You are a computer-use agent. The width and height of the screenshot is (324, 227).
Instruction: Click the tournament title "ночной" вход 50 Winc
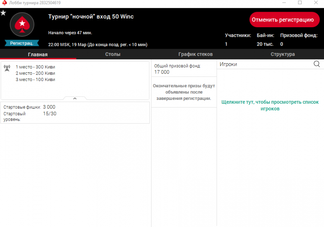(x=91, y=17)
